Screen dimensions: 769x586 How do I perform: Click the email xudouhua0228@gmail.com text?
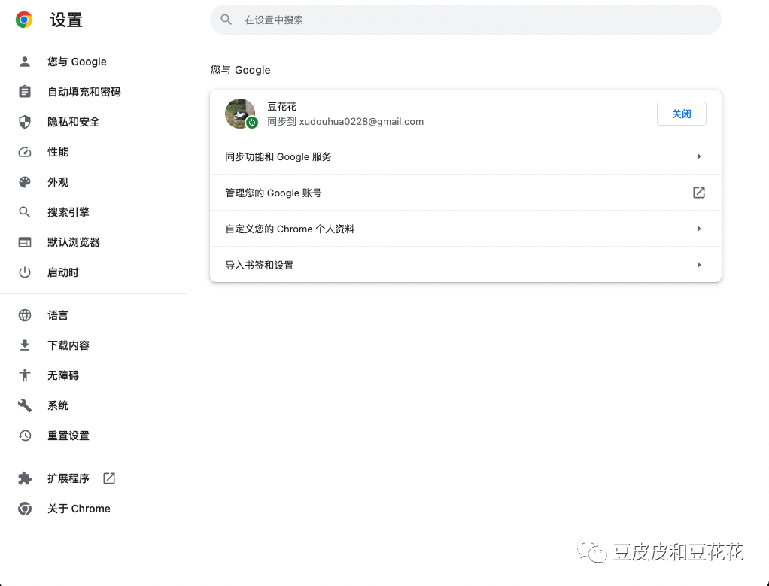click(361, 122)
